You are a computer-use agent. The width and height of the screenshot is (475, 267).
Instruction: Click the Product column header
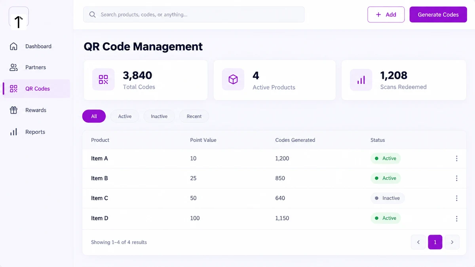point(100,140)
